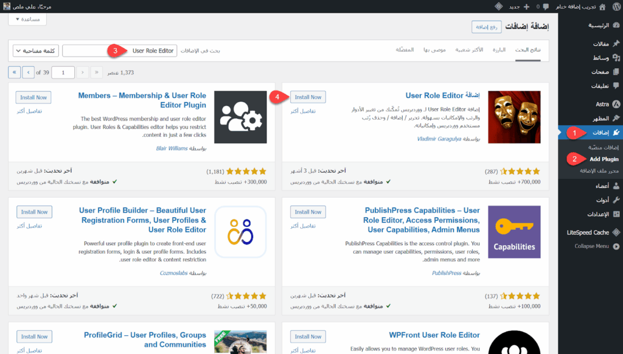Screen dimensions: 623x354
Task: Click the home icon in admin bar
Action: click(602, 7)
